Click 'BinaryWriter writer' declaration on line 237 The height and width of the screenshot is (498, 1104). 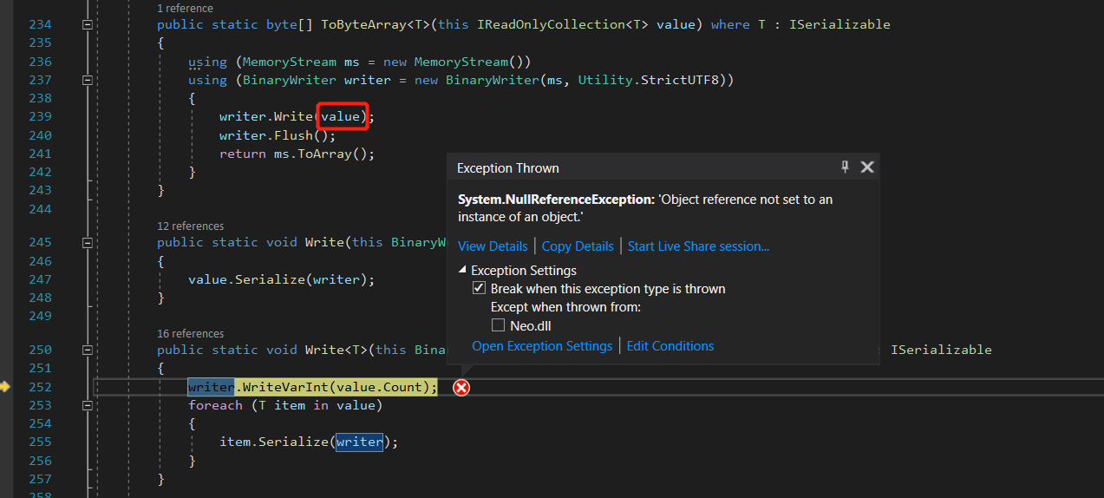point(317,80)
